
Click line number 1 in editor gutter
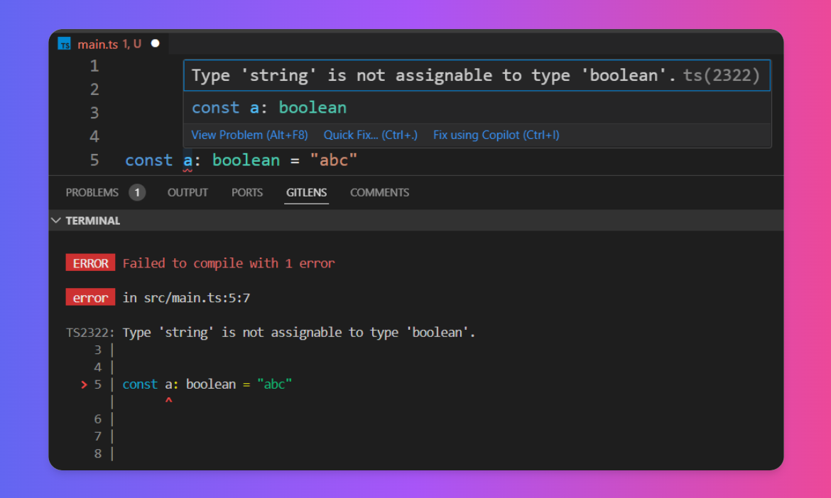(94, 66)
